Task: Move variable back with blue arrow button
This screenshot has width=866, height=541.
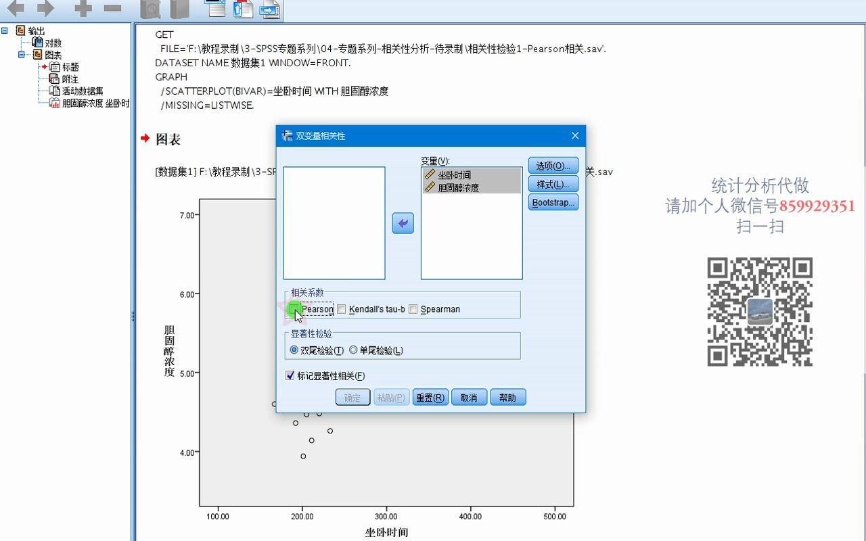Action: (403, 223)
